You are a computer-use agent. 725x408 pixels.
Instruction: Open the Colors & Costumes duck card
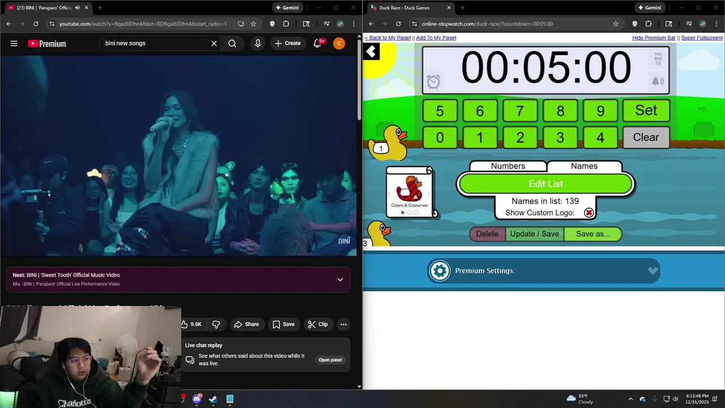[410, 192]
